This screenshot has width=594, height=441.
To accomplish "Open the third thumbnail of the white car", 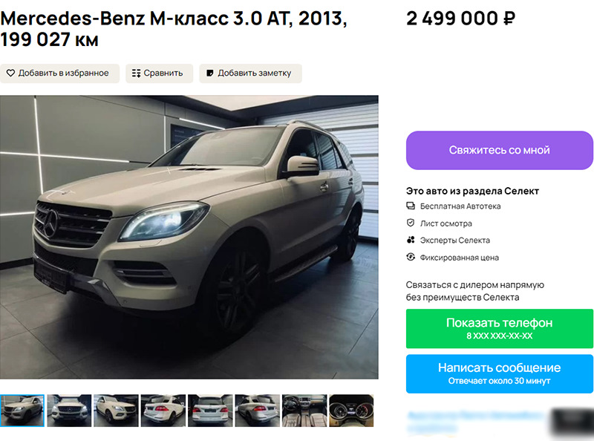I will (x=117, y=411).
